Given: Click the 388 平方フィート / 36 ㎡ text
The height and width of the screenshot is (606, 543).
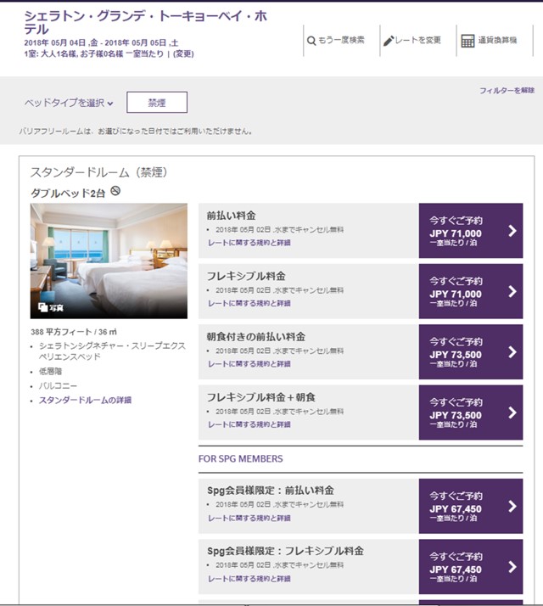Looking at the screenshot, I should pos(74,332).
